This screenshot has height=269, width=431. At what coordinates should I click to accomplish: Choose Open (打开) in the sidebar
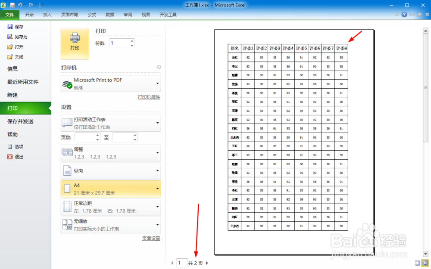click(16, 47)
